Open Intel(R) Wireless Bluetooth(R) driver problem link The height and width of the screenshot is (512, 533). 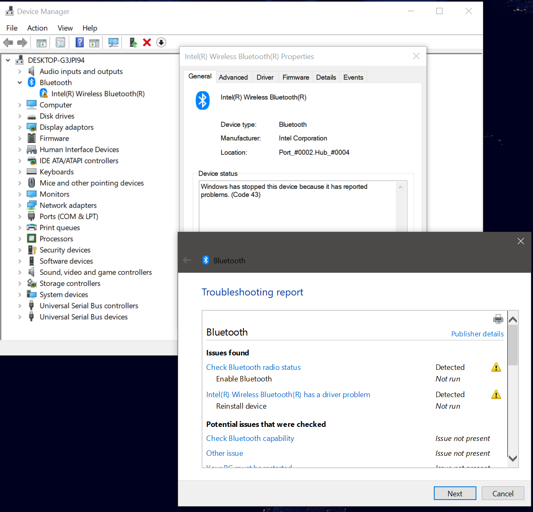(288, 394)
